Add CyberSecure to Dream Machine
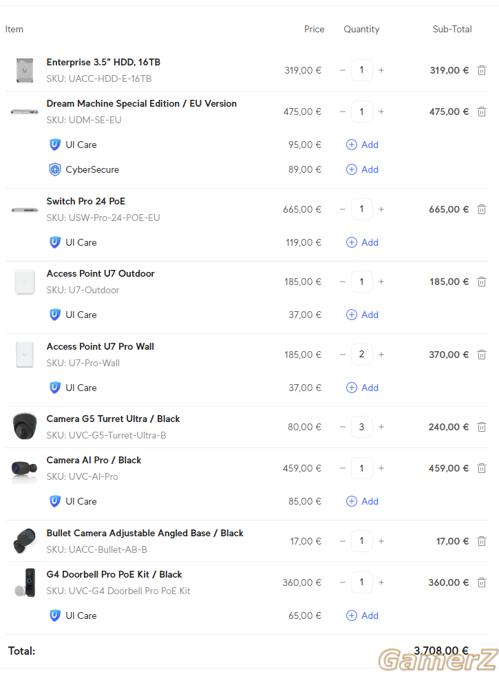 tap(362, 169)
